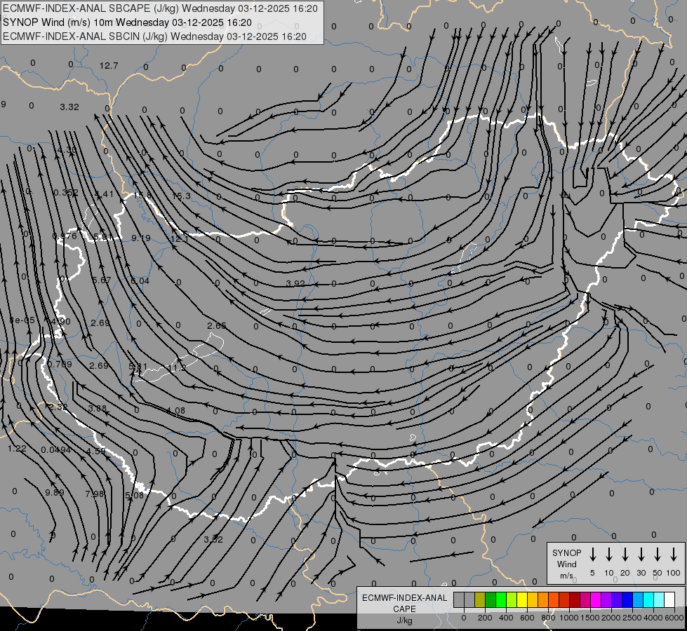
Task: Click the 100 m/s wind arrow in legend
Action: [674, 555]
